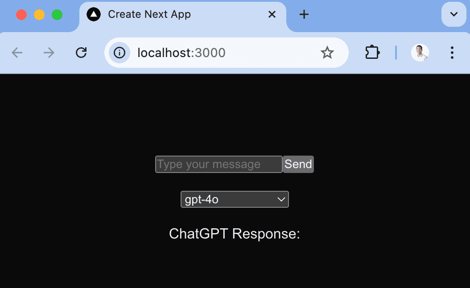Bookmark this page with the star icon
The height and width of the screenshot is (288, 470).
(x=327, y=53)
